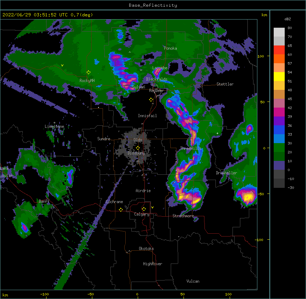Click the magenta 42-39 dBZ legend swatch
The height and width of the screenshot is (299, 306).
tap(279, 112)
